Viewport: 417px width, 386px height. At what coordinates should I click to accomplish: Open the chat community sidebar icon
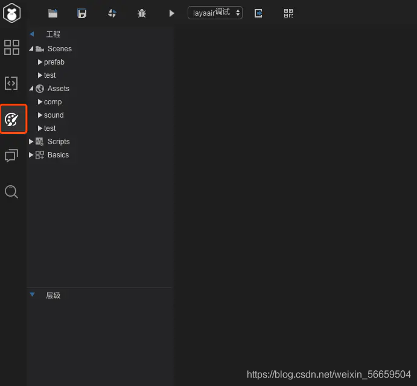11,155
